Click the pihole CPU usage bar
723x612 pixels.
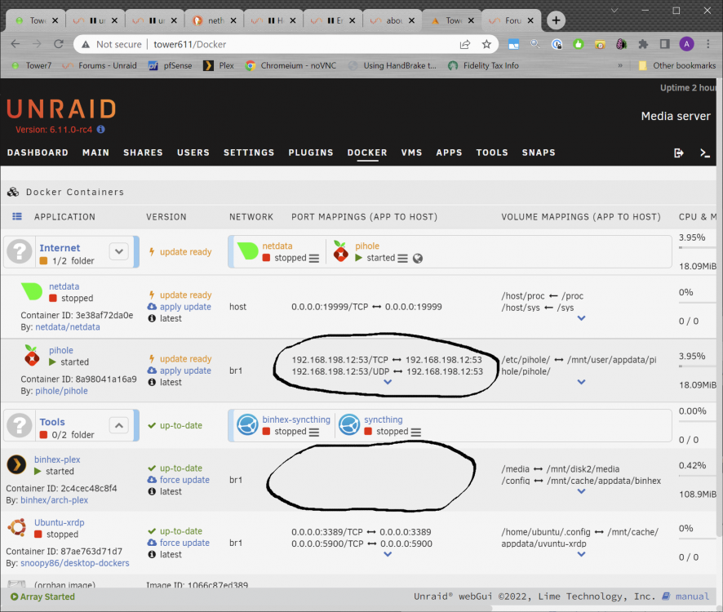(698, 366)
